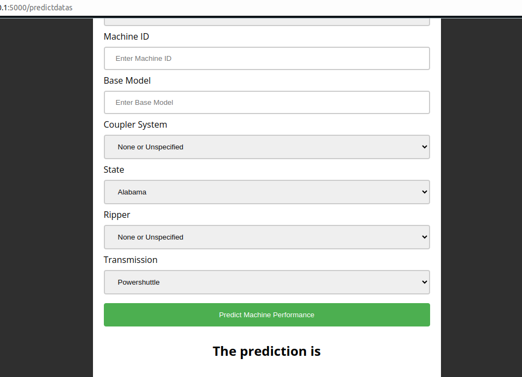Click the Machine ID label text
The height and width of the screenshot is (377, 522).
pos(126,36)
